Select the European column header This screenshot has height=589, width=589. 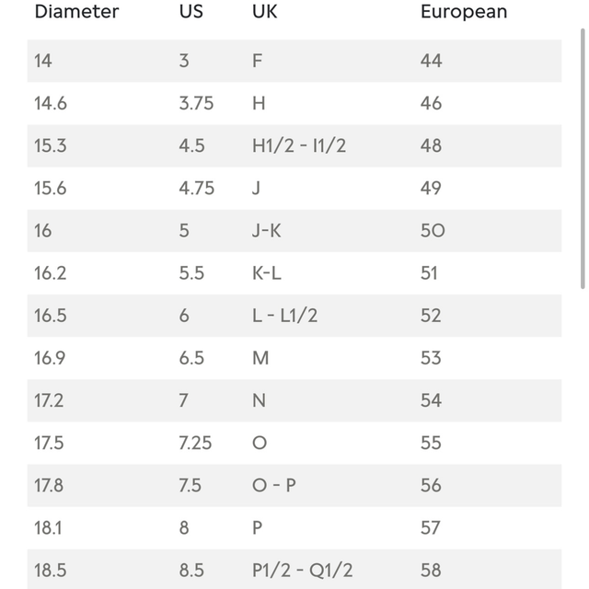tap(464, 12)
